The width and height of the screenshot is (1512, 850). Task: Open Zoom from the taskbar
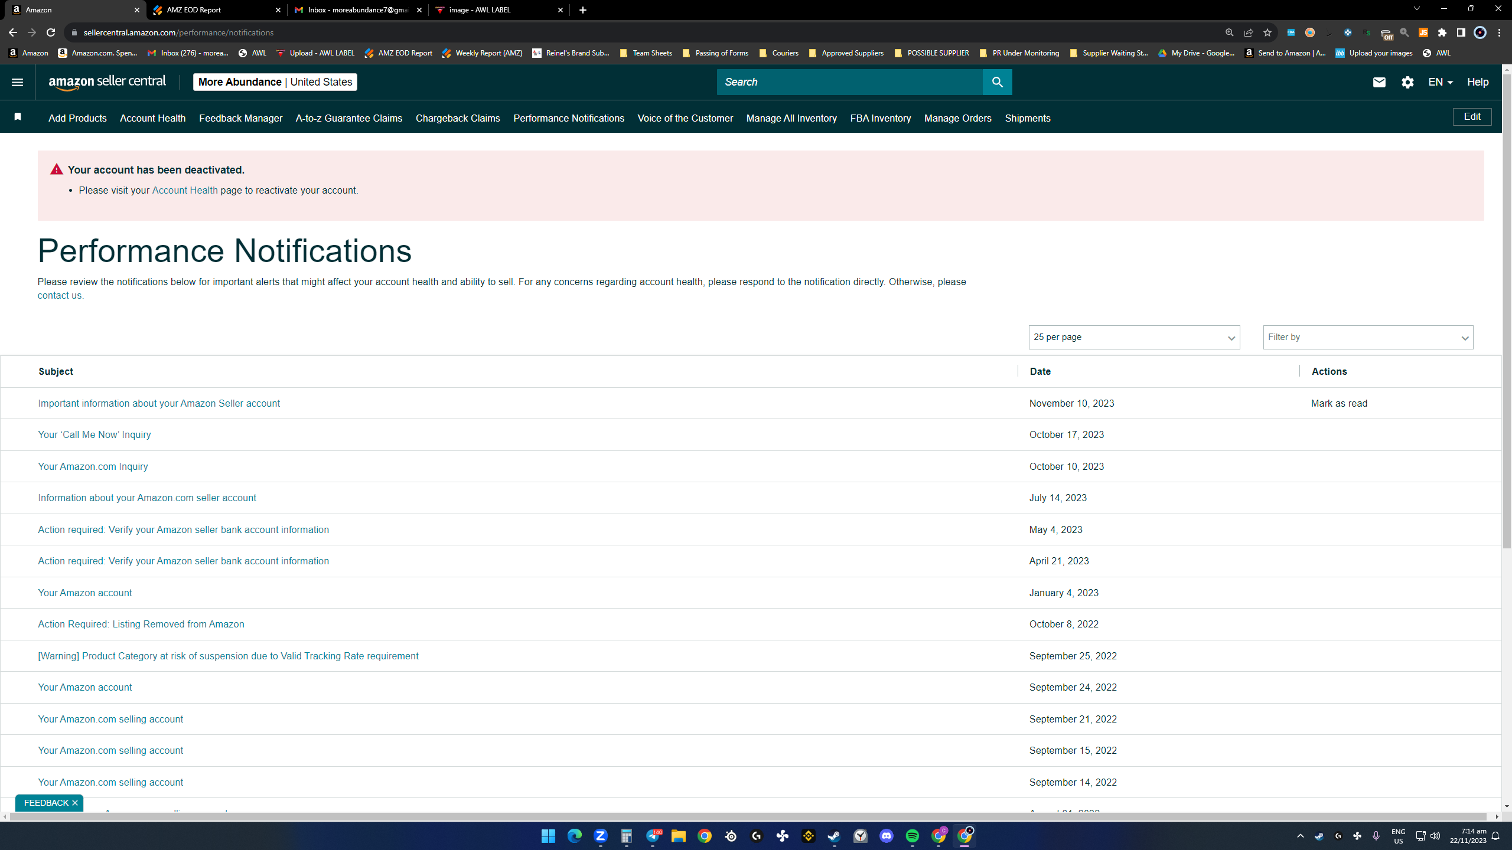(600, 836)
